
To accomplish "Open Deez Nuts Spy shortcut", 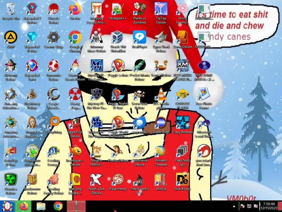I will point(182,156).
